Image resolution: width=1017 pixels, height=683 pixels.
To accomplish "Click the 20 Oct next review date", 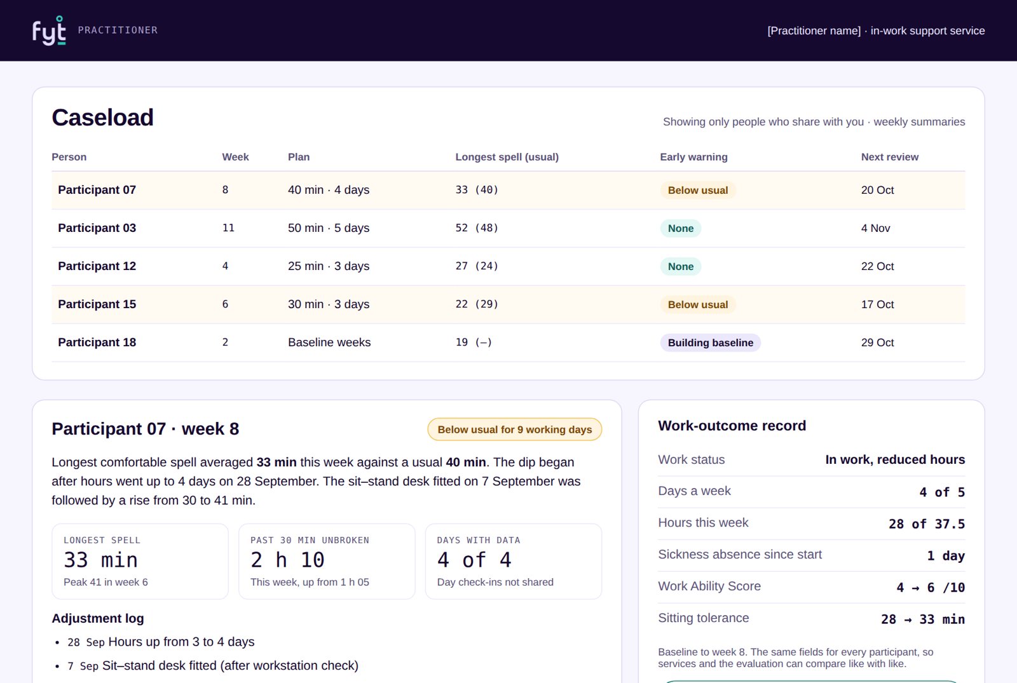I will (877, 190).
